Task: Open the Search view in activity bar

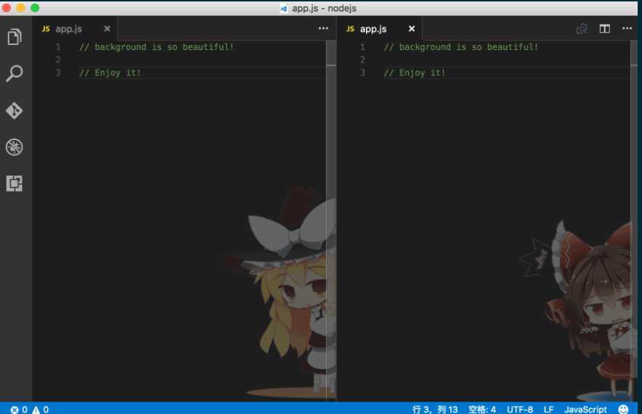Action: [15, 73]
